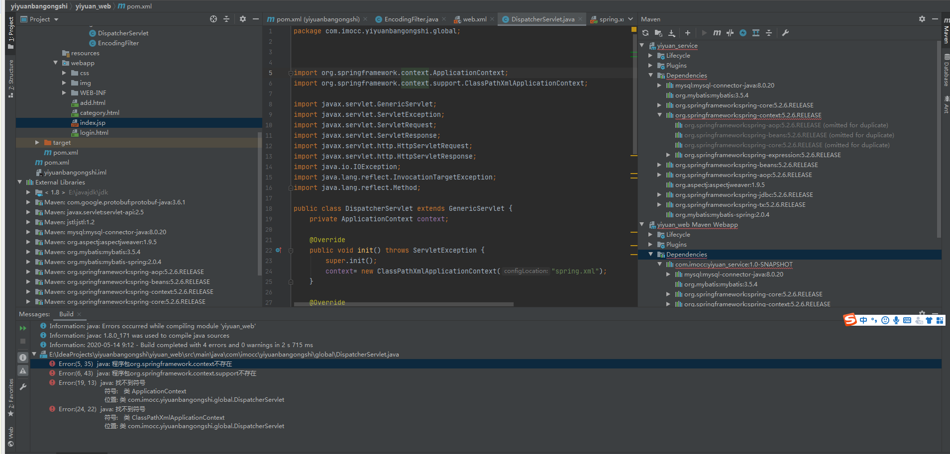Open Maven Settings wrench icon
Image resolution: width=950 pixels, height=454 pixels.
[x=785, y=33]
